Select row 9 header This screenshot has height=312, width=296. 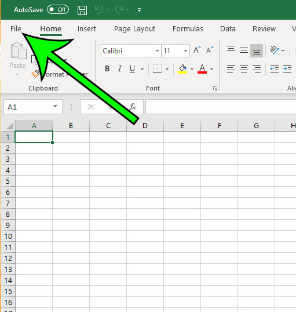tap(8, 226)
